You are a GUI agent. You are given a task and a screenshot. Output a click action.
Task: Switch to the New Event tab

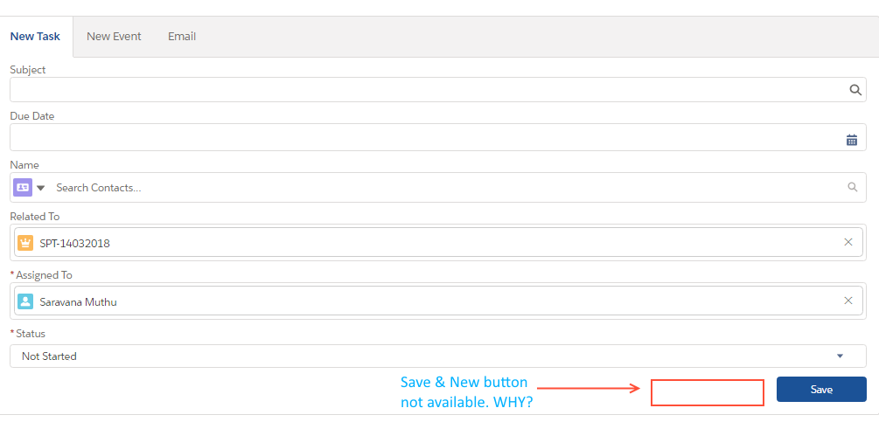tap(114, 37)
